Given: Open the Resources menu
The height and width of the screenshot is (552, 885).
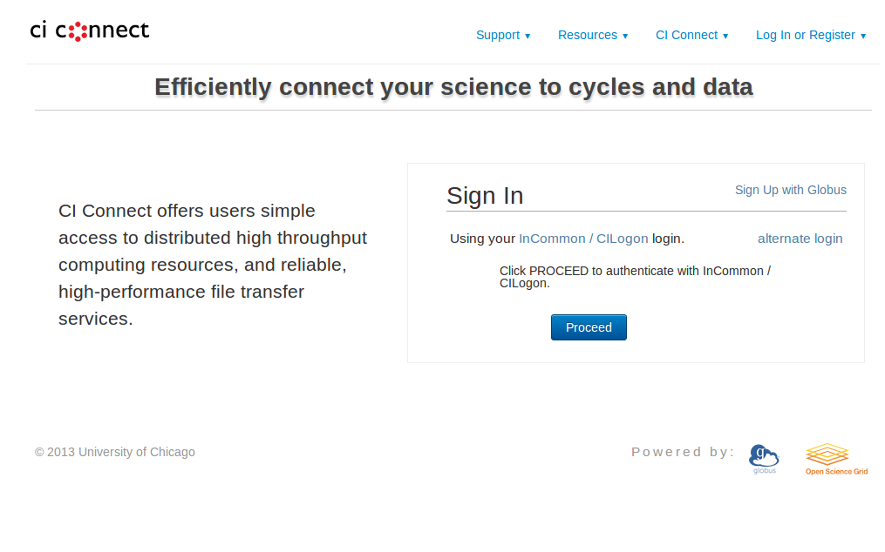Looking at the screenshot, I should [593, 35].
